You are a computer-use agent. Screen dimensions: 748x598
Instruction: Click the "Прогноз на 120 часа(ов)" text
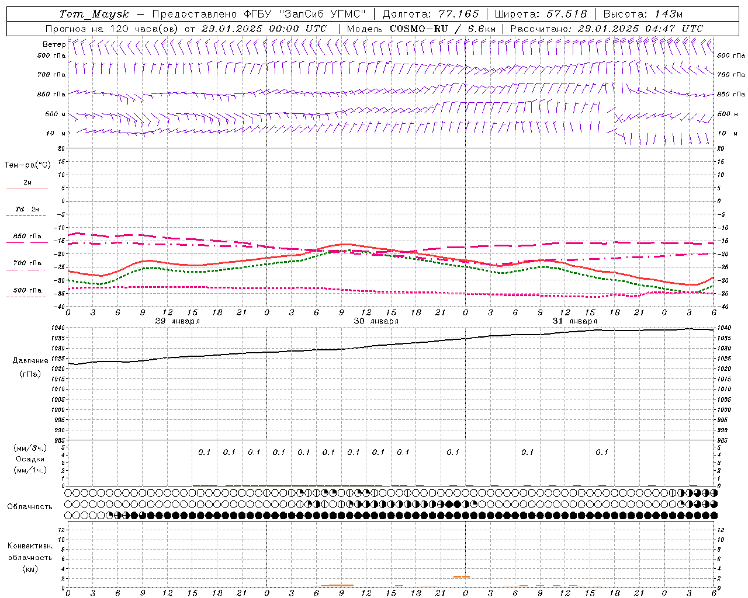tap(113, 29)
